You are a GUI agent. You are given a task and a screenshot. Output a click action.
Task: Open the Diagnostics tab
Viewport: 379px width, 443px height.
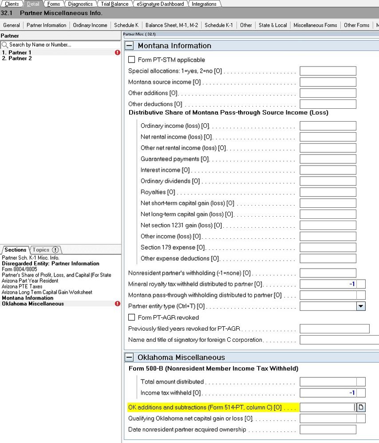(79, 4)
